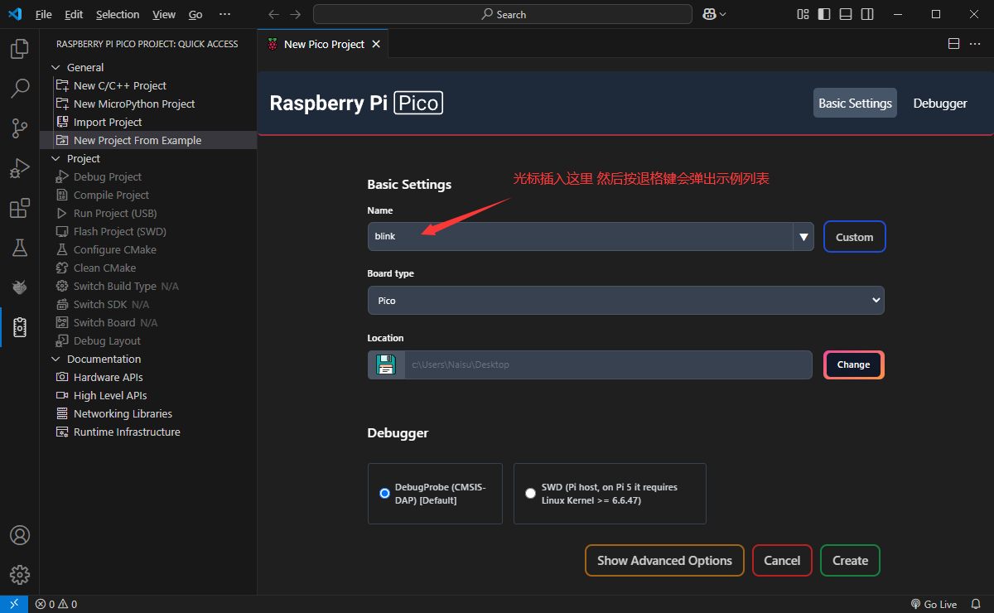Image resolution: width=994 pixels, height=613 pixels.
Task: Open Copilot dropdown chevron in title bar
Action: point(723,14)
